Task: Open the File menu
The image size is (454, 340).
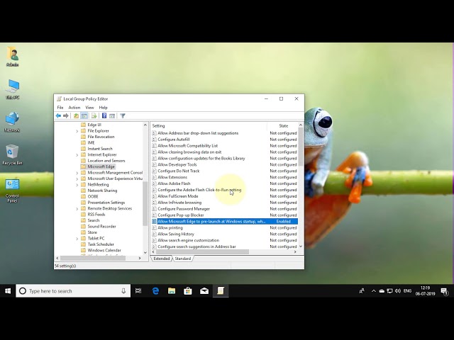Action: pos(60,107)
